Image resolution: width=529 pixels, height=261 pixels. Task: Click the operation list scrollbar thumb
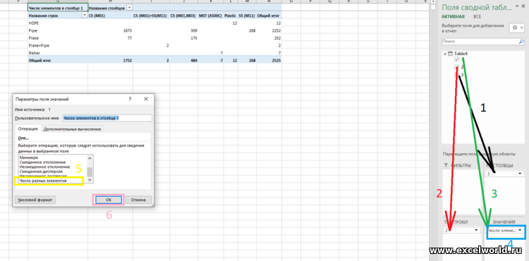pyautogui.click(x=90, y=172)
